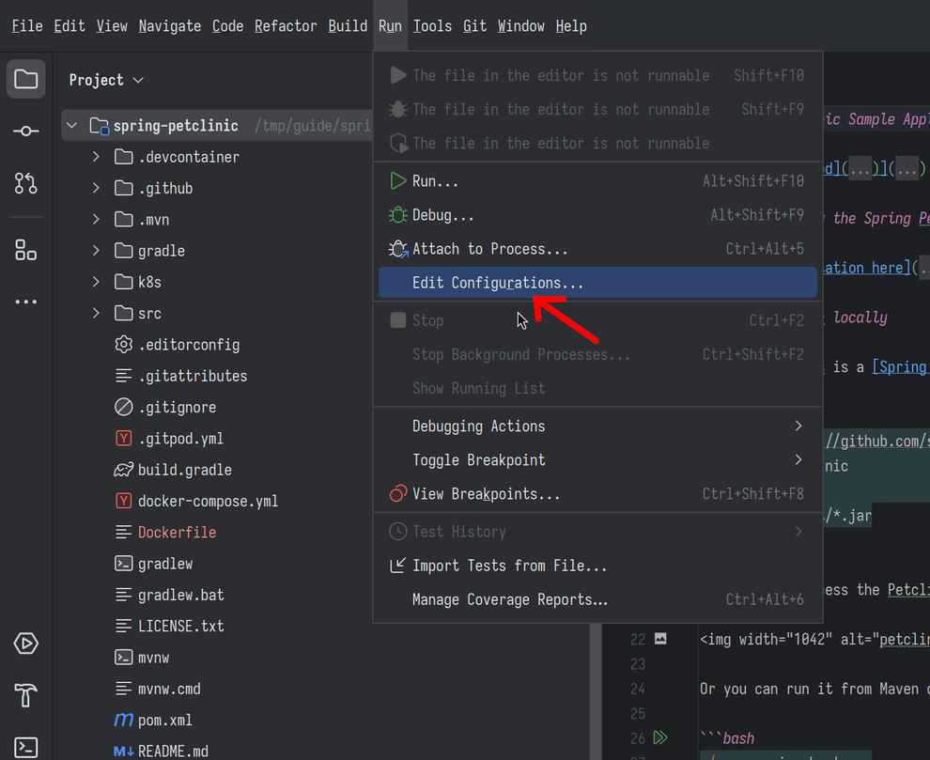Select LICENSE.txt in project tree
Screen dimensions: 930x760
[181, 626]
